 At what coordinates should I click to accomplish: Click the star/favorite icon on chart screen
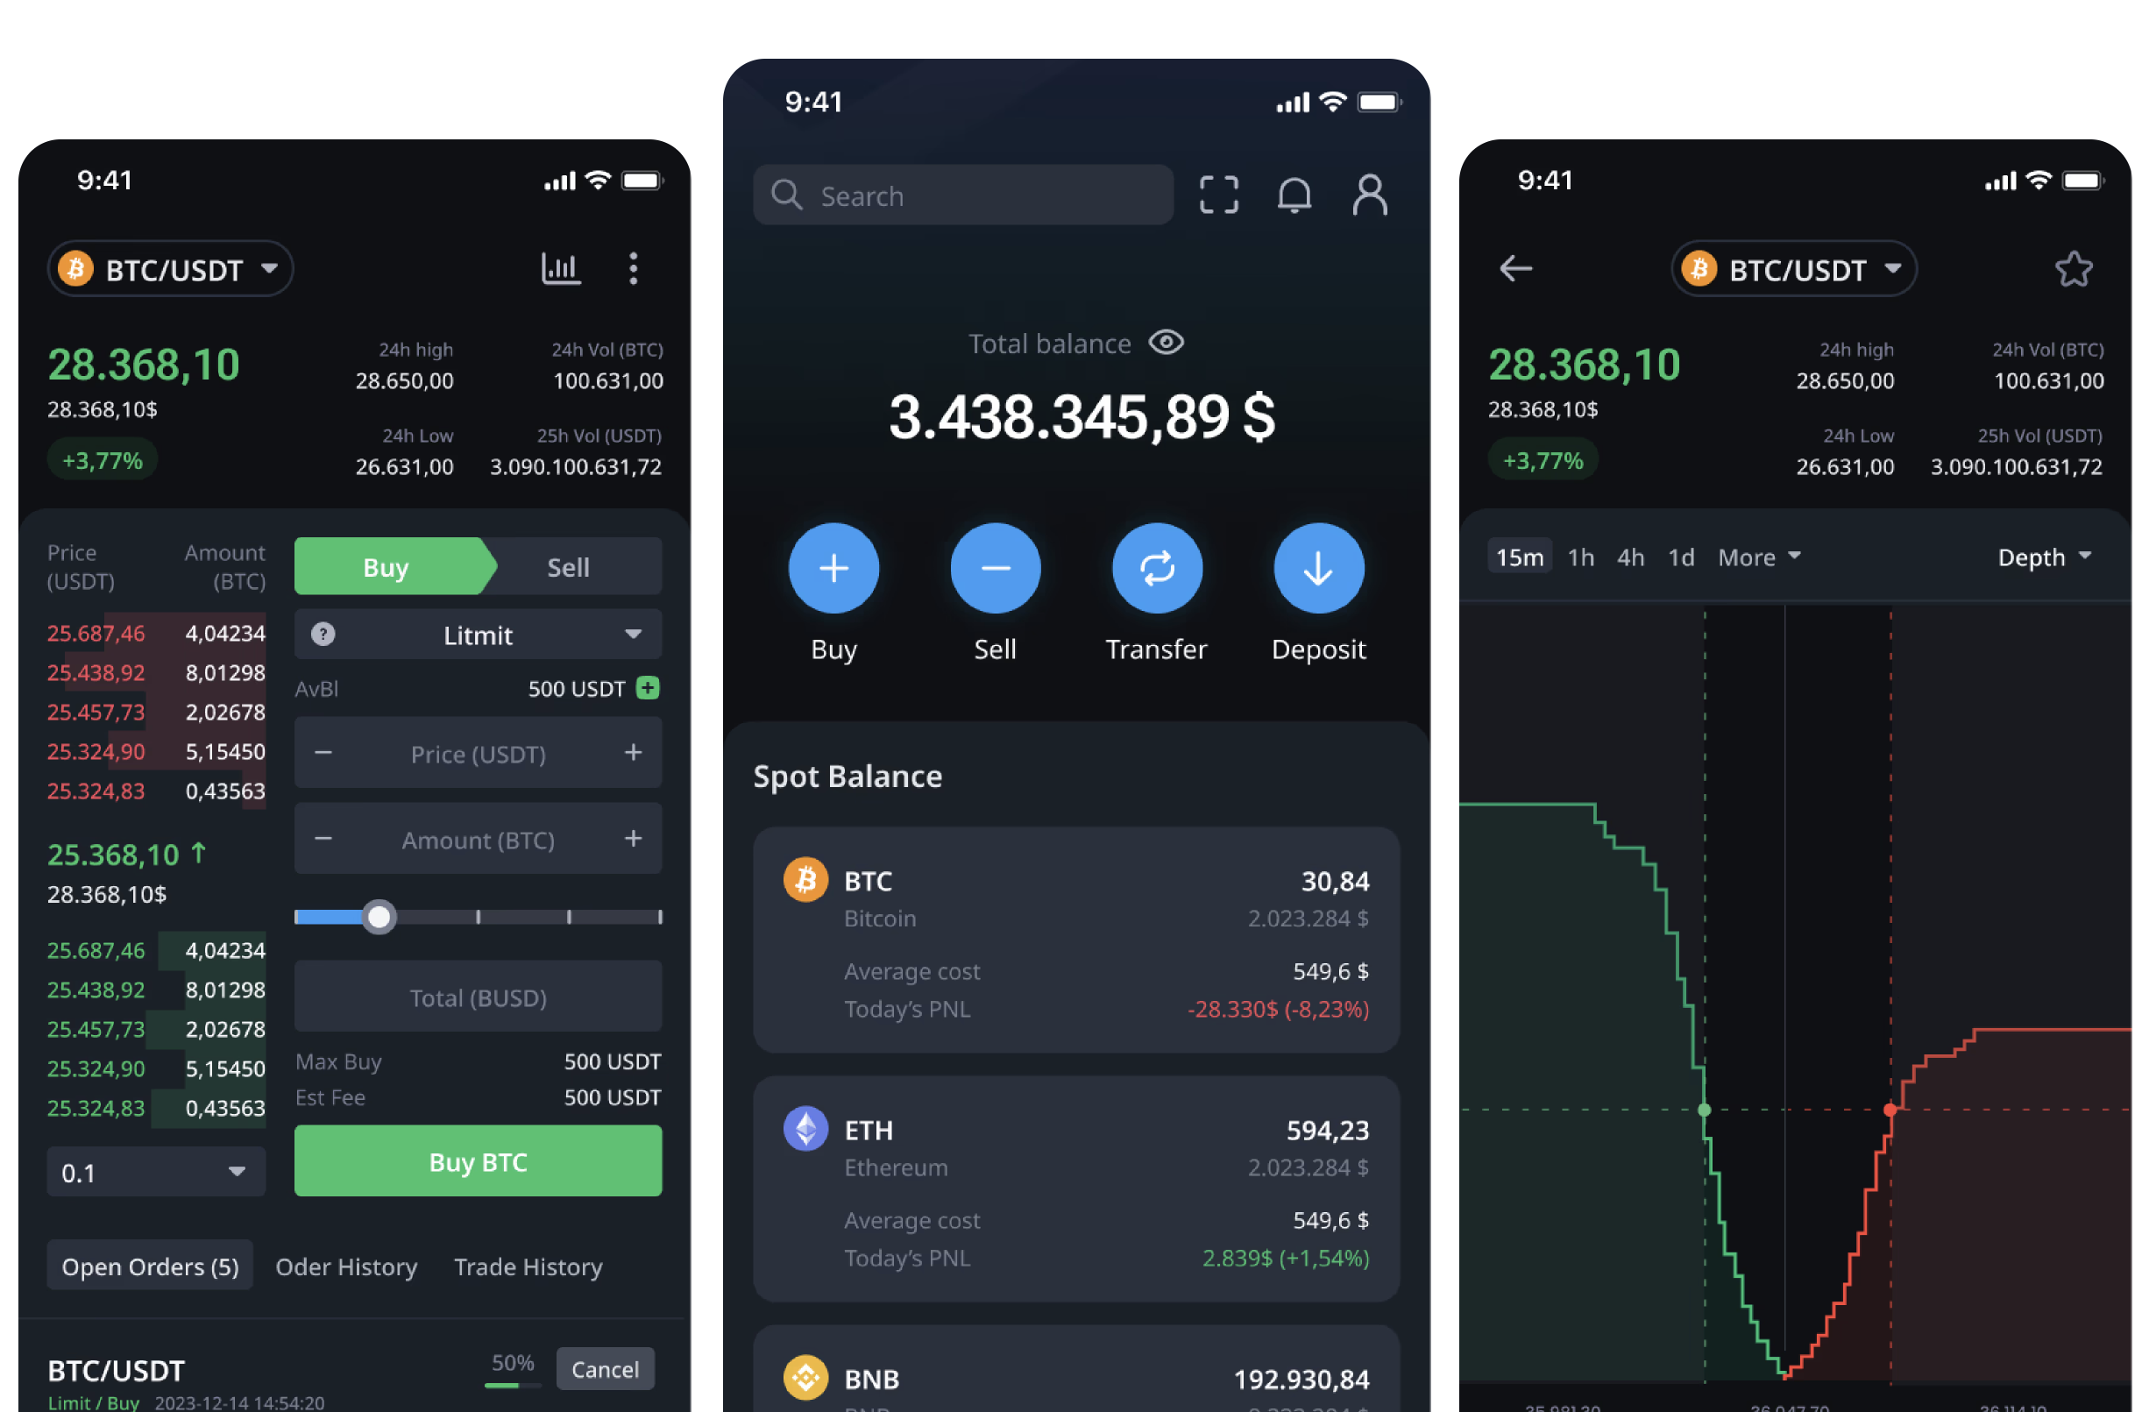pos(2075,269)
